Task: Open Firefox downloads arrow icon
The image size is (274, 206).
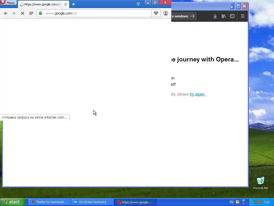Action: (x=215, y=16)
